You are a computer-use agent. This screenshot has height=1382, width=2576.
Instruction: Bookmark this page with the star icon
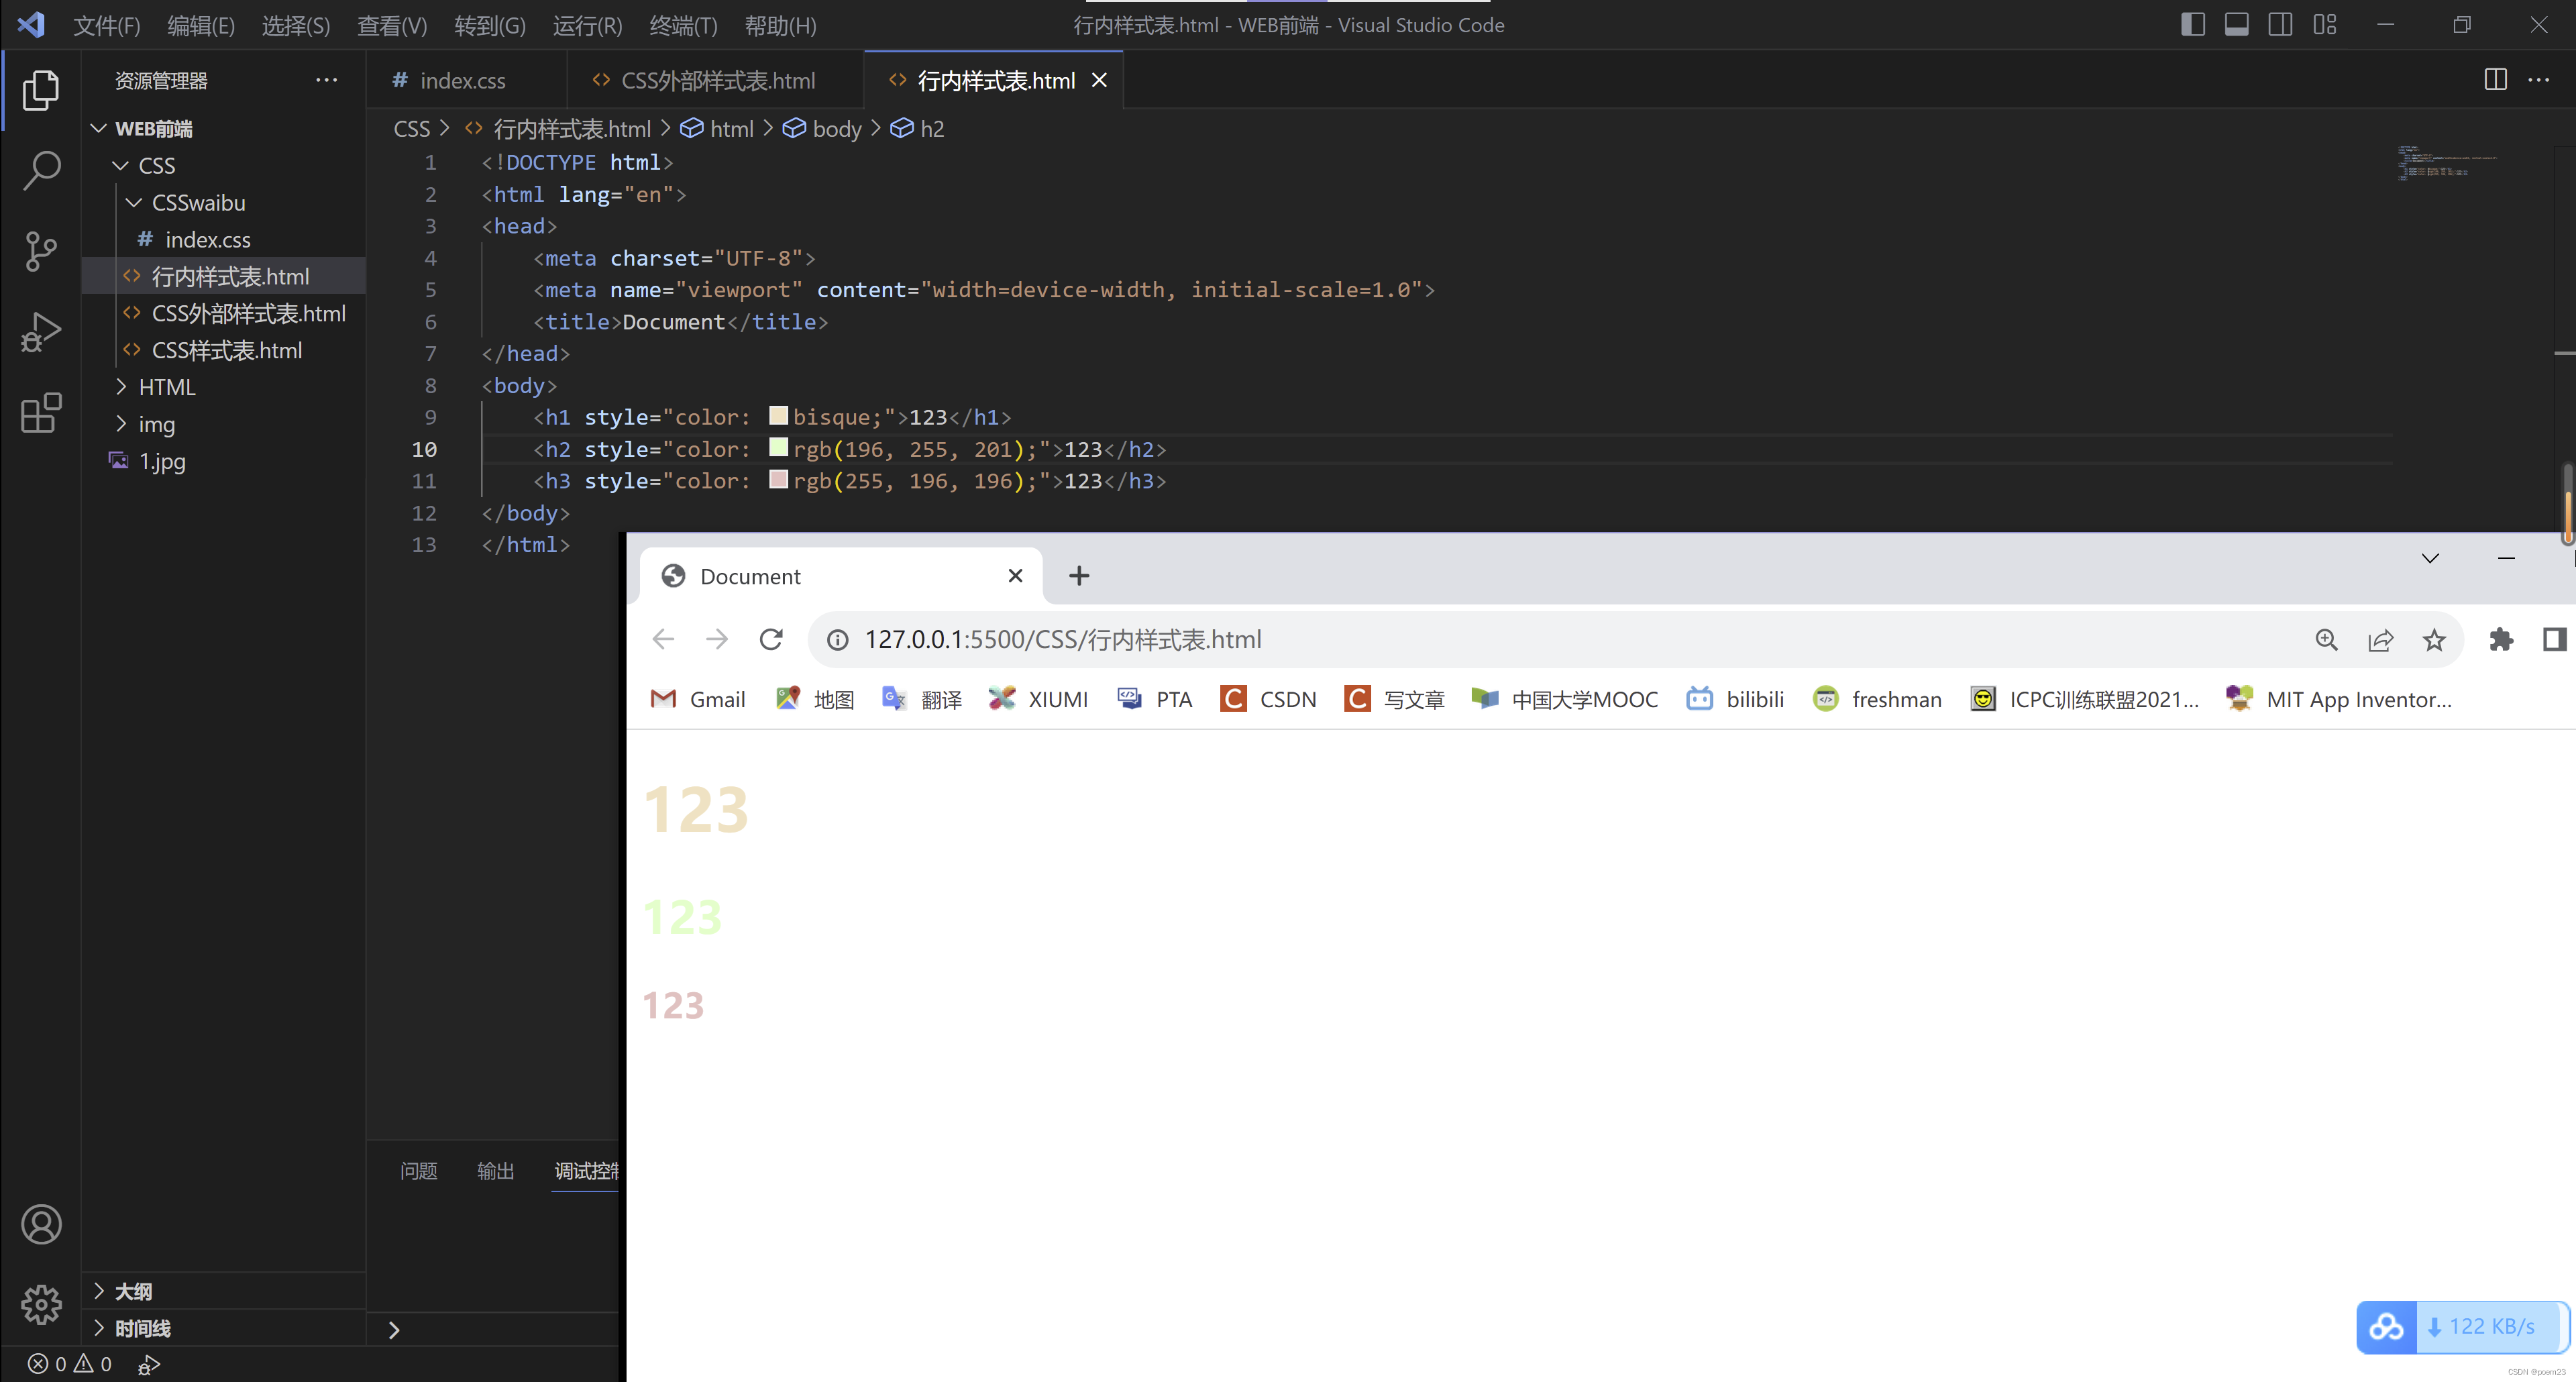[2434, 640]
